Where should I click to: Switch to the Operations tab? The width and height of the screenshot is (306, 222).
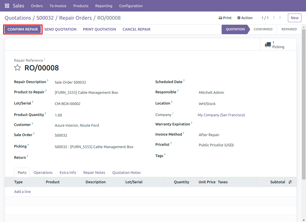click(x=43, y=173)
